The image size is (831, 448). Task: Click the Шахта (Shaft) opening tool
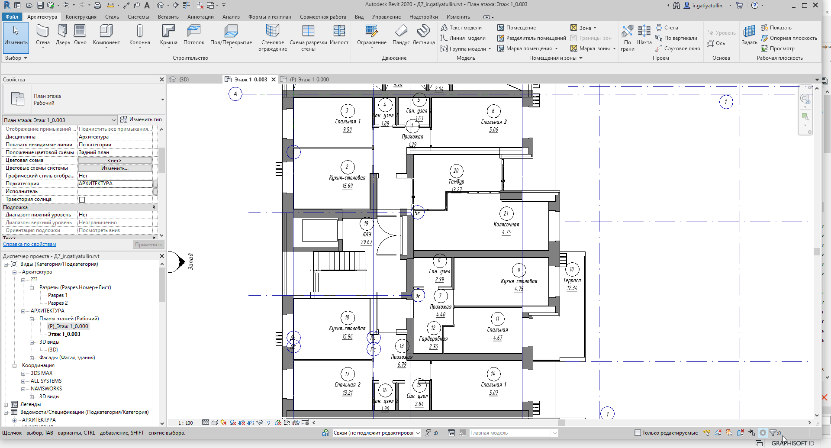[644, 35]
